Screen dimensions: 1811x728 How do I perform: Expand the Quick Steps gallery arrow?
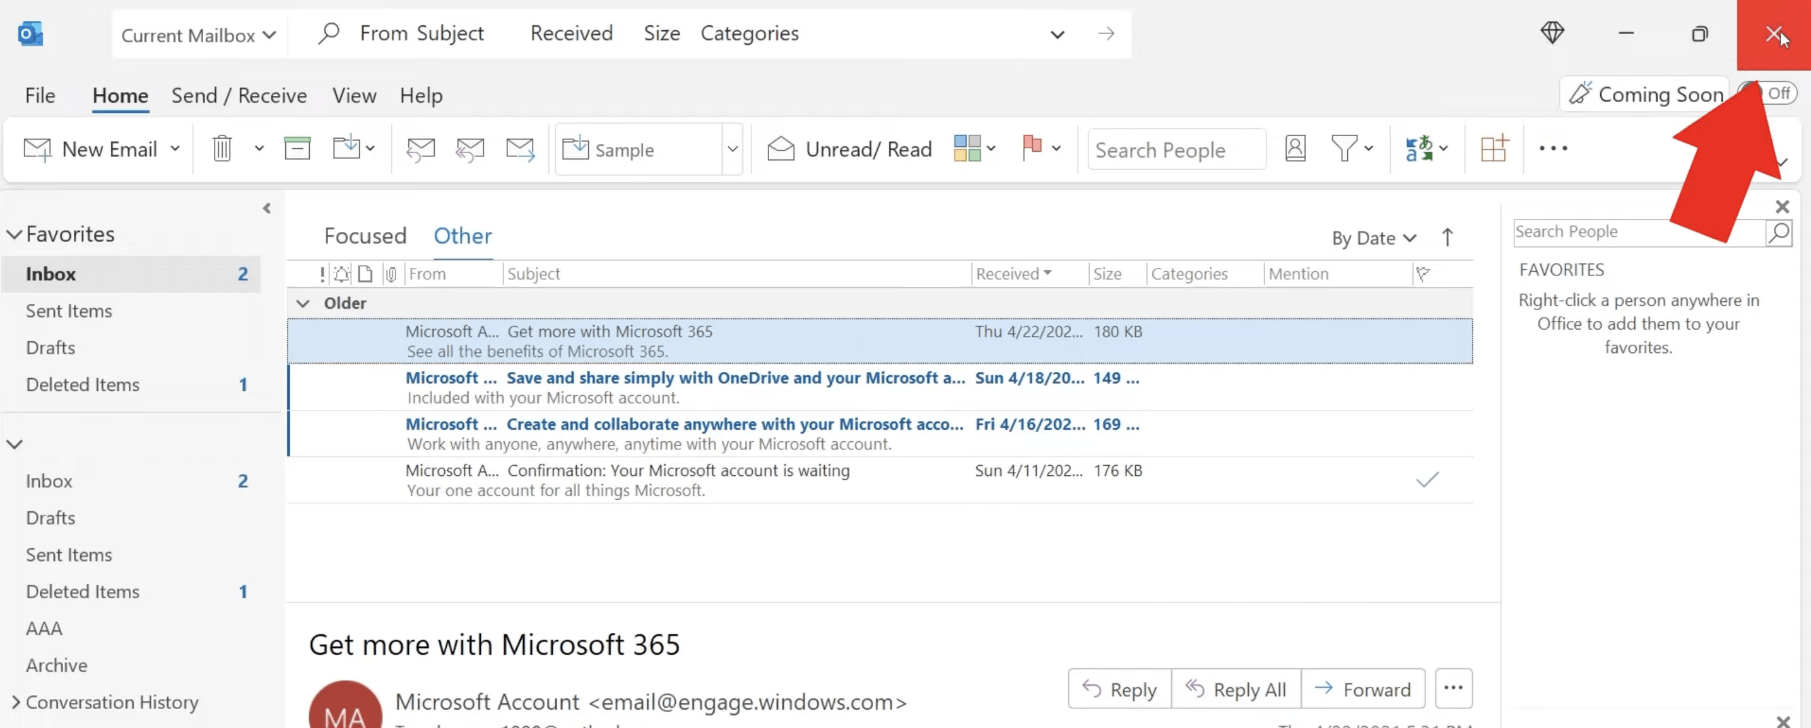[x=733, y=149]
